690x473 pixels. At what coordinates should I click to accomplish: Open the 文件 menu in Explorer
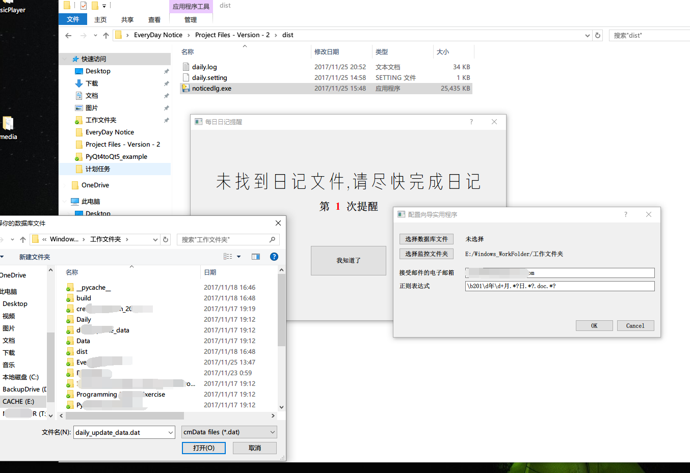(x=73, y=19)
